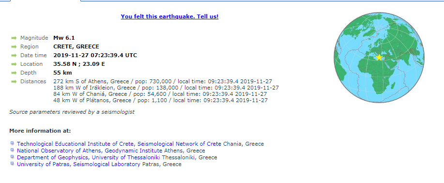Open University of Patras Seismological Laboratory link

[78, 164]
